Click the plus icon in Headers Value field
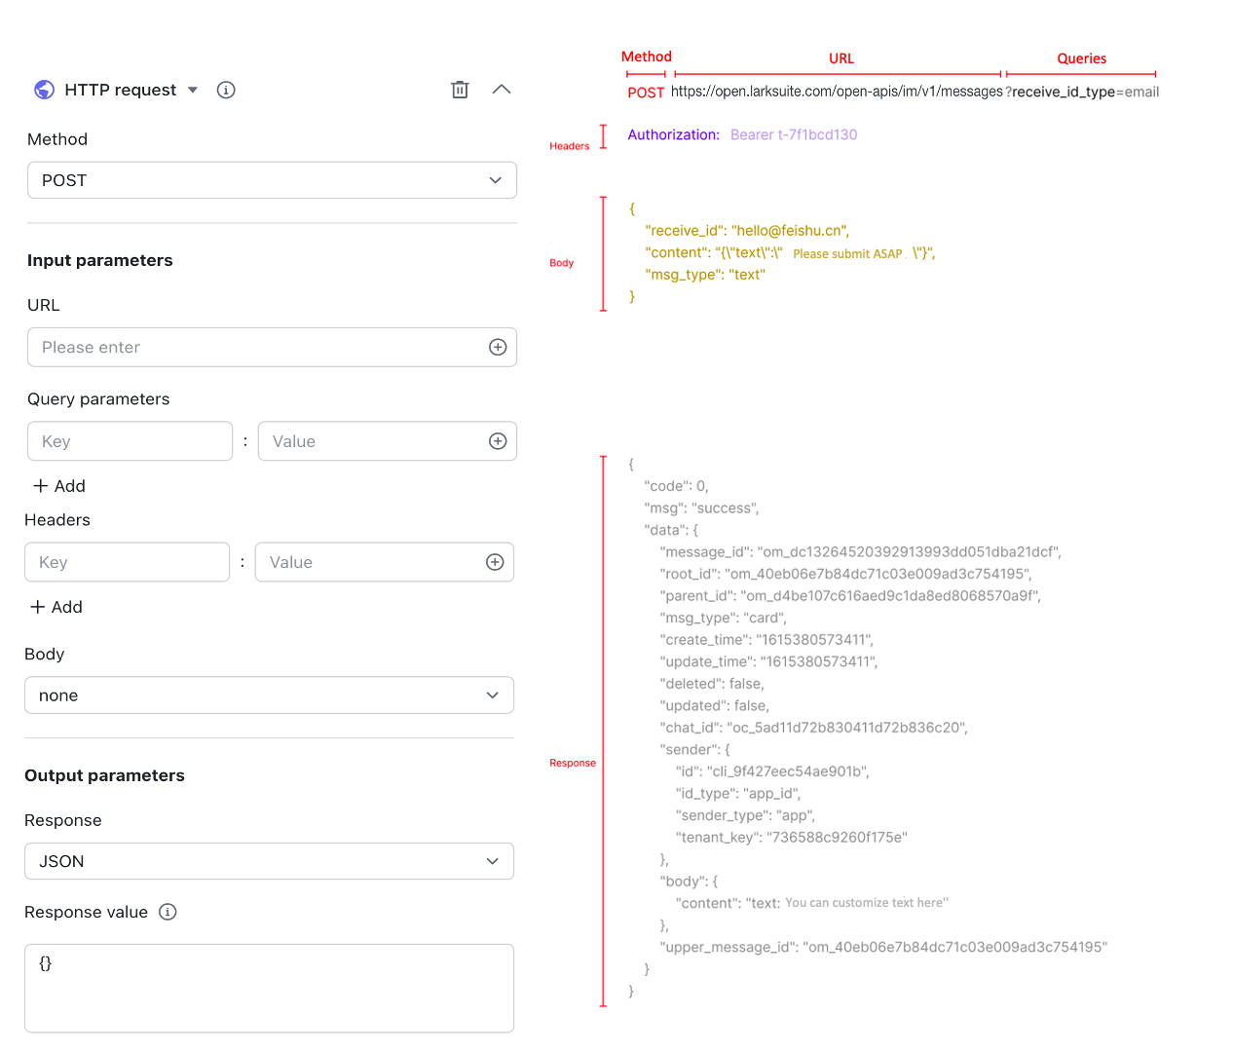 [495, 562]
